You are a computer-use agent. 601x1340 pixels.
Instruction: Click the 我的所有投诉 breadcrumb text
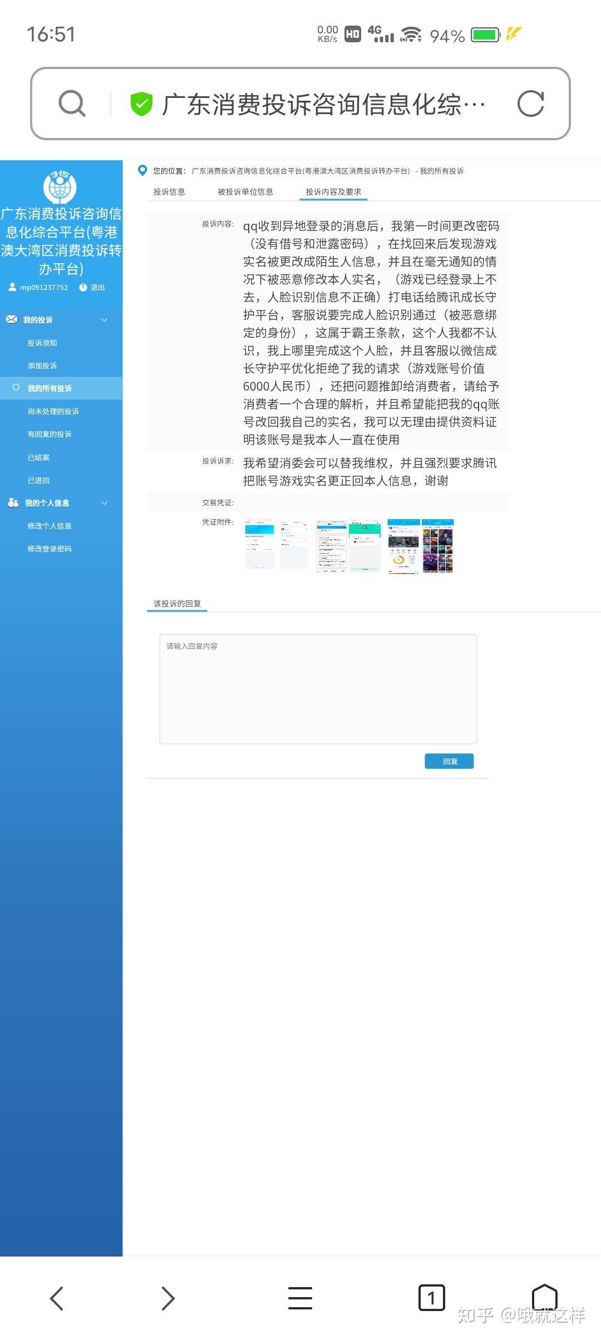[x=442, y=171]
